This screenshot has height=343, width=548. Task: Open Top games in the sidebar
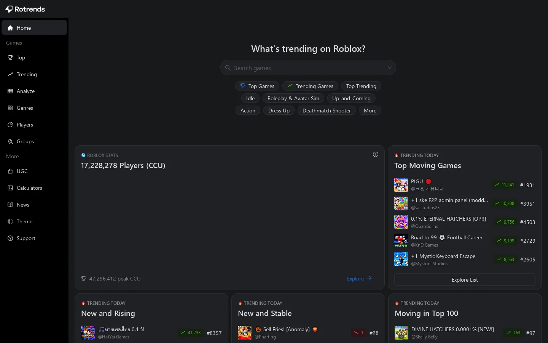click(34, 58)
